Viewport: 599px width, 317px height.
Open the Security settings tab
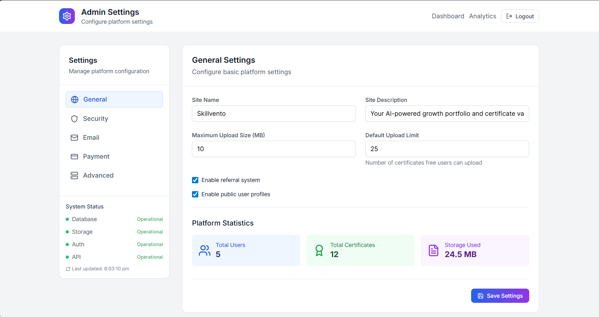pyautogui.click(x=95, y=119)
